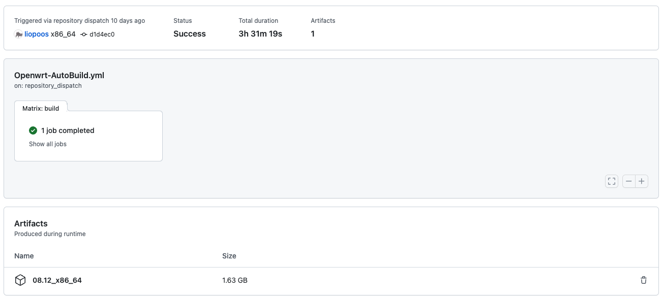Select the Matrix: build tab

[40, 108]
